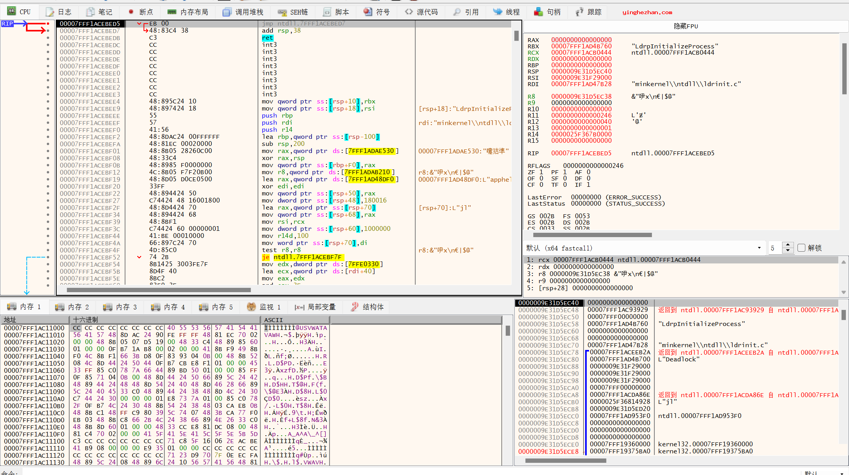This screenshot has height=475, width=849.
Task: Click the argument count field showing 5
Action: coord(775,248)
